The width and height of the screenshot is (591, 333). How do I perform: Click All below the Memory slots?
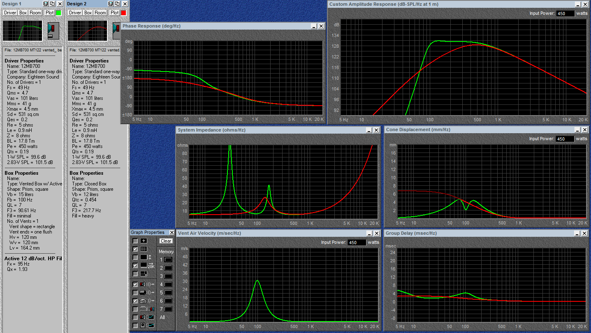[162, 317]
